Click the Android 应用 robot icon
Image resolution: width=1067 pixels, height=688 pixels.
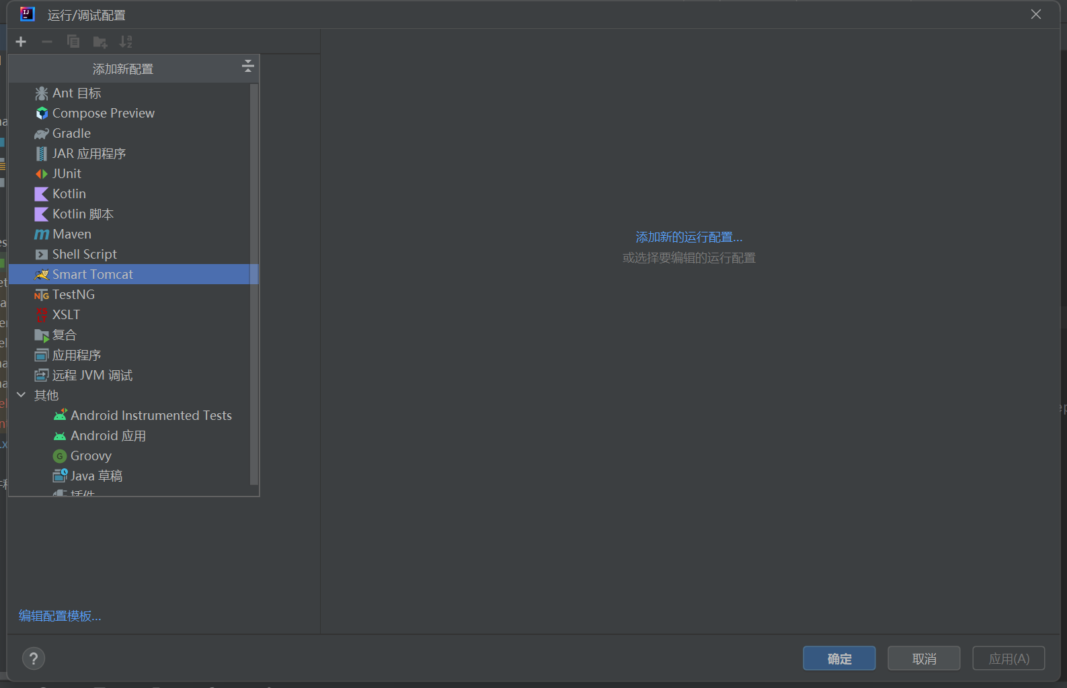(x=61, y=436)
